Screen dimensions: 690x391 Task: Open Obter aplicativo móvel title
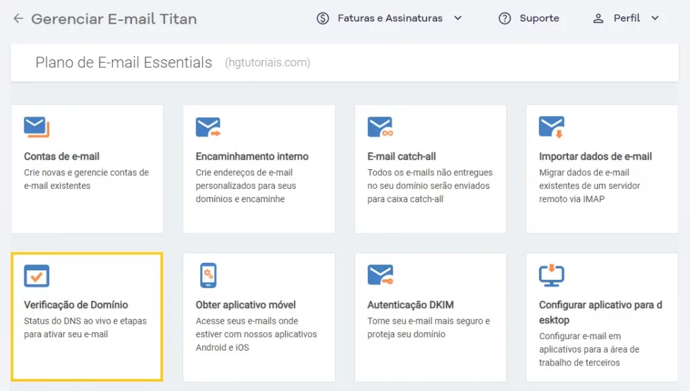click(245, 305)
